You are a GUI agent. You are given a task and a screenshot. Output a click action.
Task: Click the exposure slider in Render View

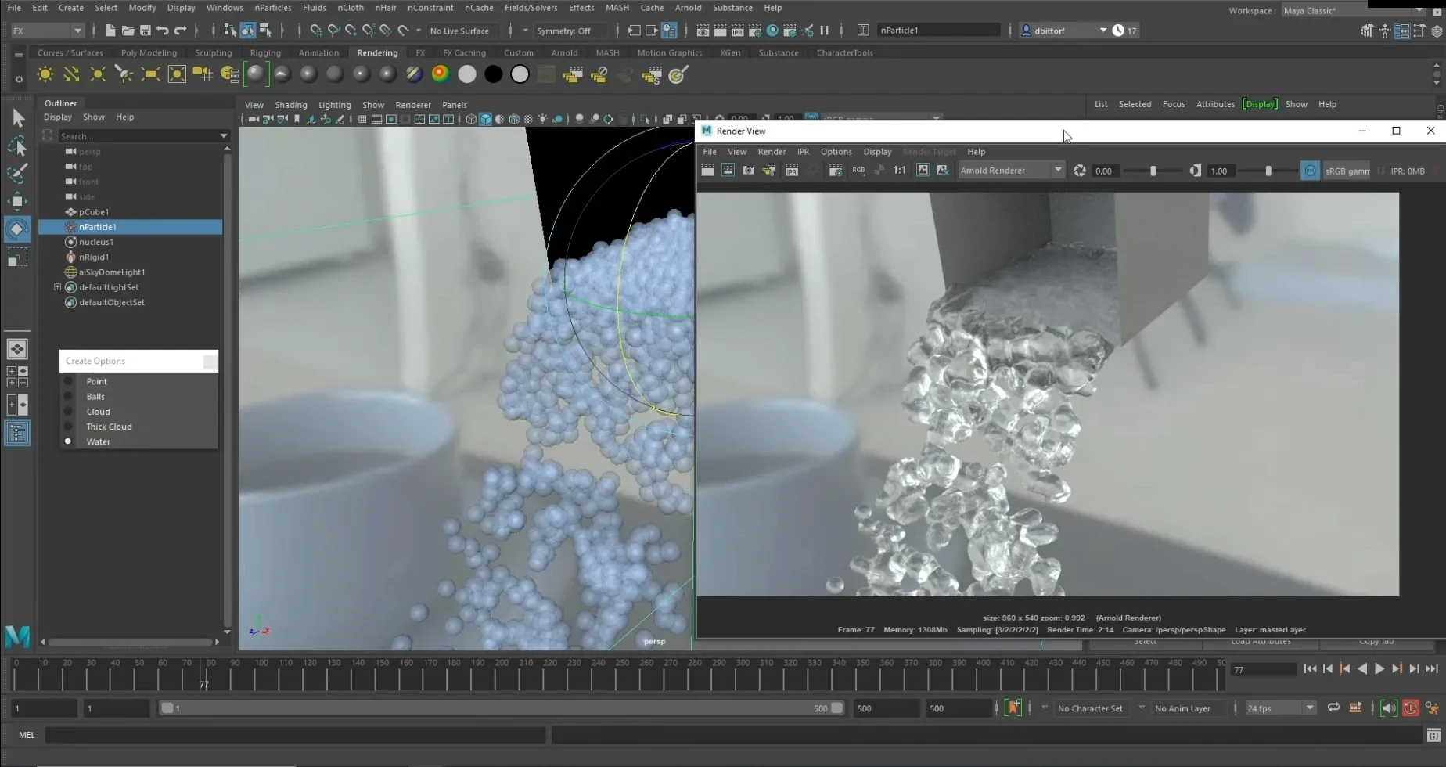tap(1153, 171)
